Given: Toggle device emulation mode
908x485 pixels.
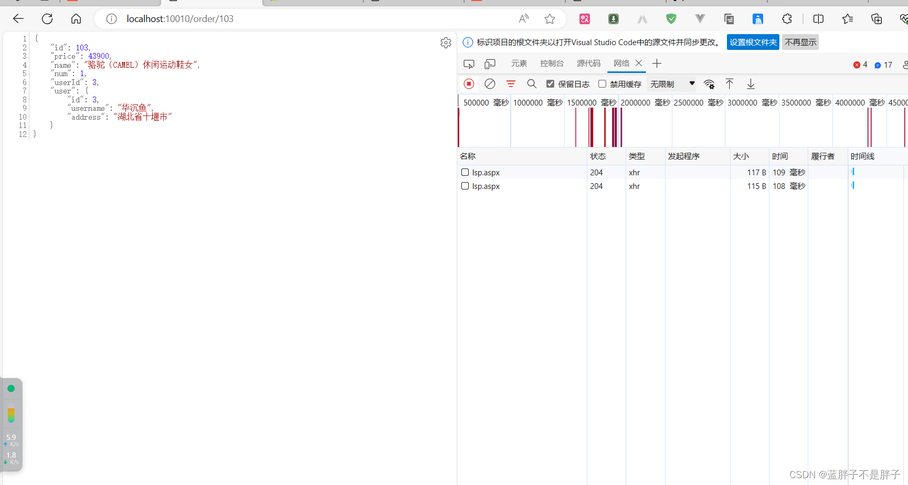Looking at the screenshot, I should 490,64.
